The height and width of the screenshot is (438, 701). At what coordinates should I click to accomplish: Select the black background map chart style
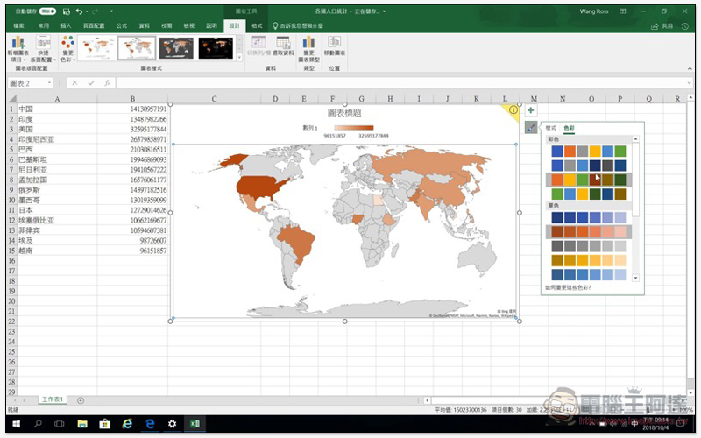[x=216, y=48]
